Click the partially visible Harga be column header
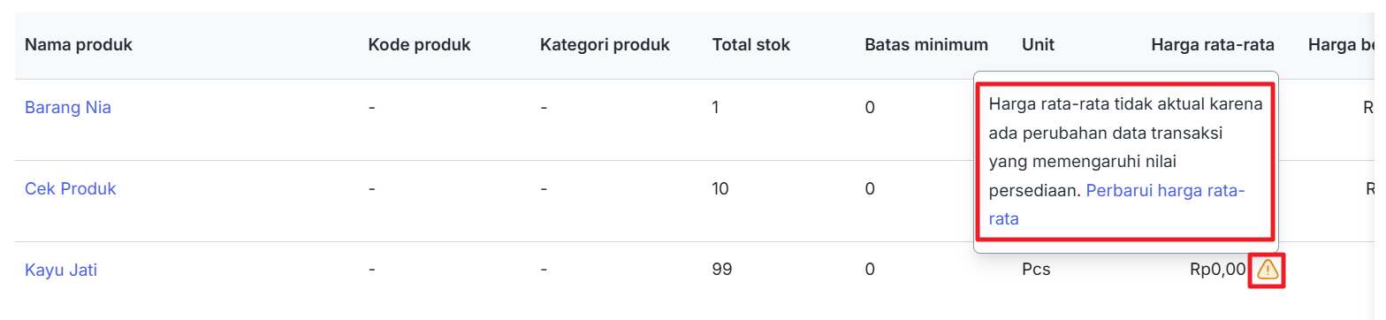This screenshot has width=1386, height=320. coord(1342,44)
